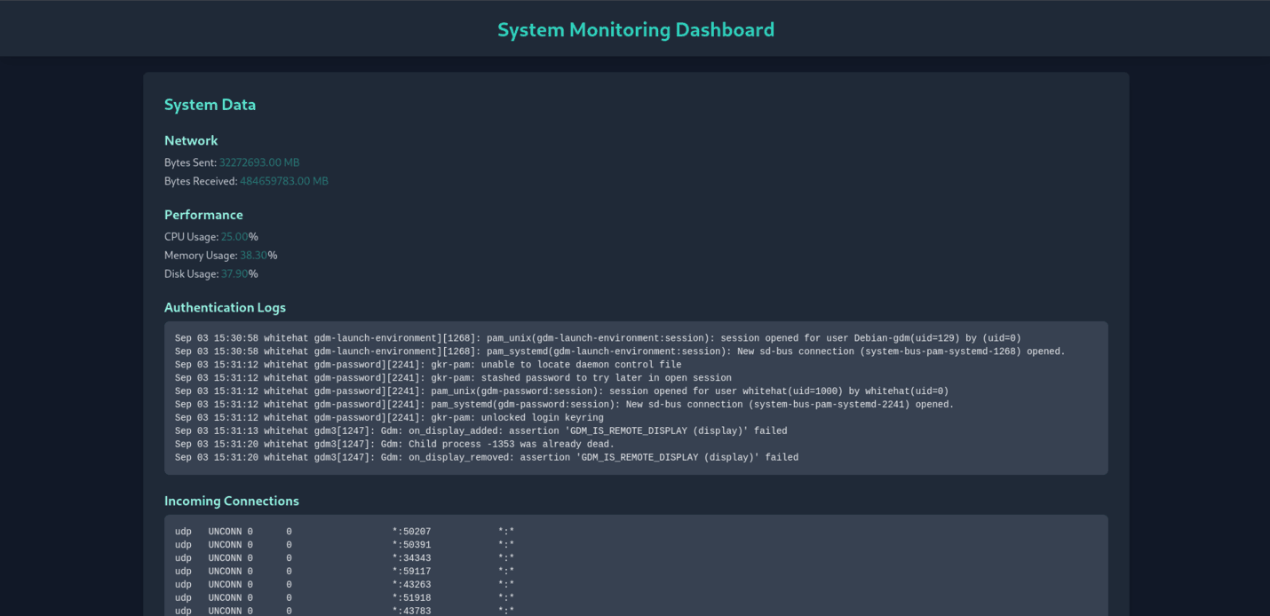Viewport: 1270px width, 616px height.
Task: Click log line with system-bus-pam-systemd-1268 opened
Action: [620, 351]
